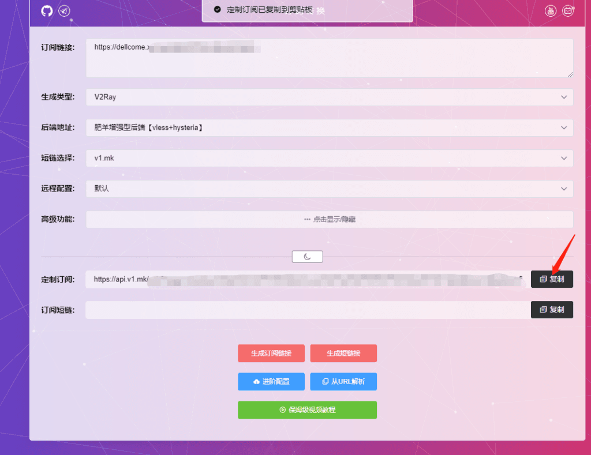Copy the 定制订阅 link with 复制
Viewport: 591px width, 455px height.
pos(552,279)
